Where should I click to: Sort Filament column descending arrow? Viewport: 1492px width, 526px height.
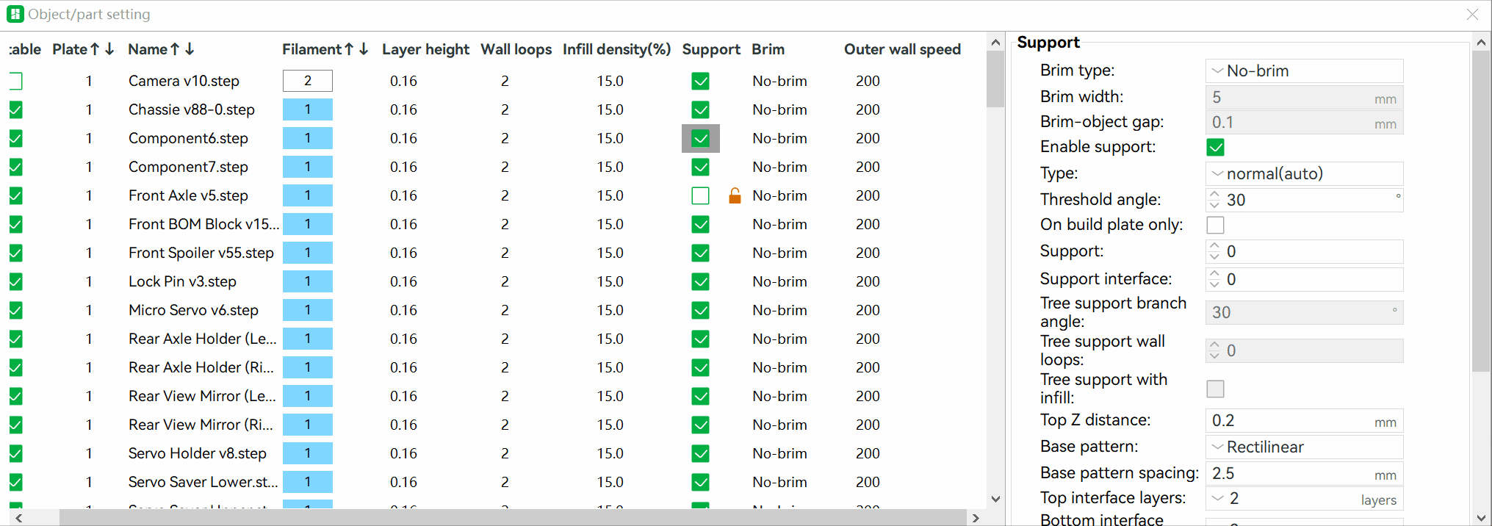tap(364, 49)
